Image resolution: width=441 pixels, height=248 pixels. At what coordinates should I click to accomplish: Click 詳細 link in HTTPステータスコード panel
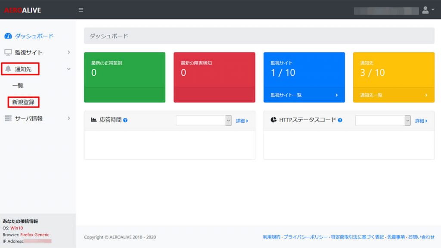pyautogui.click(x=421, y=121)
